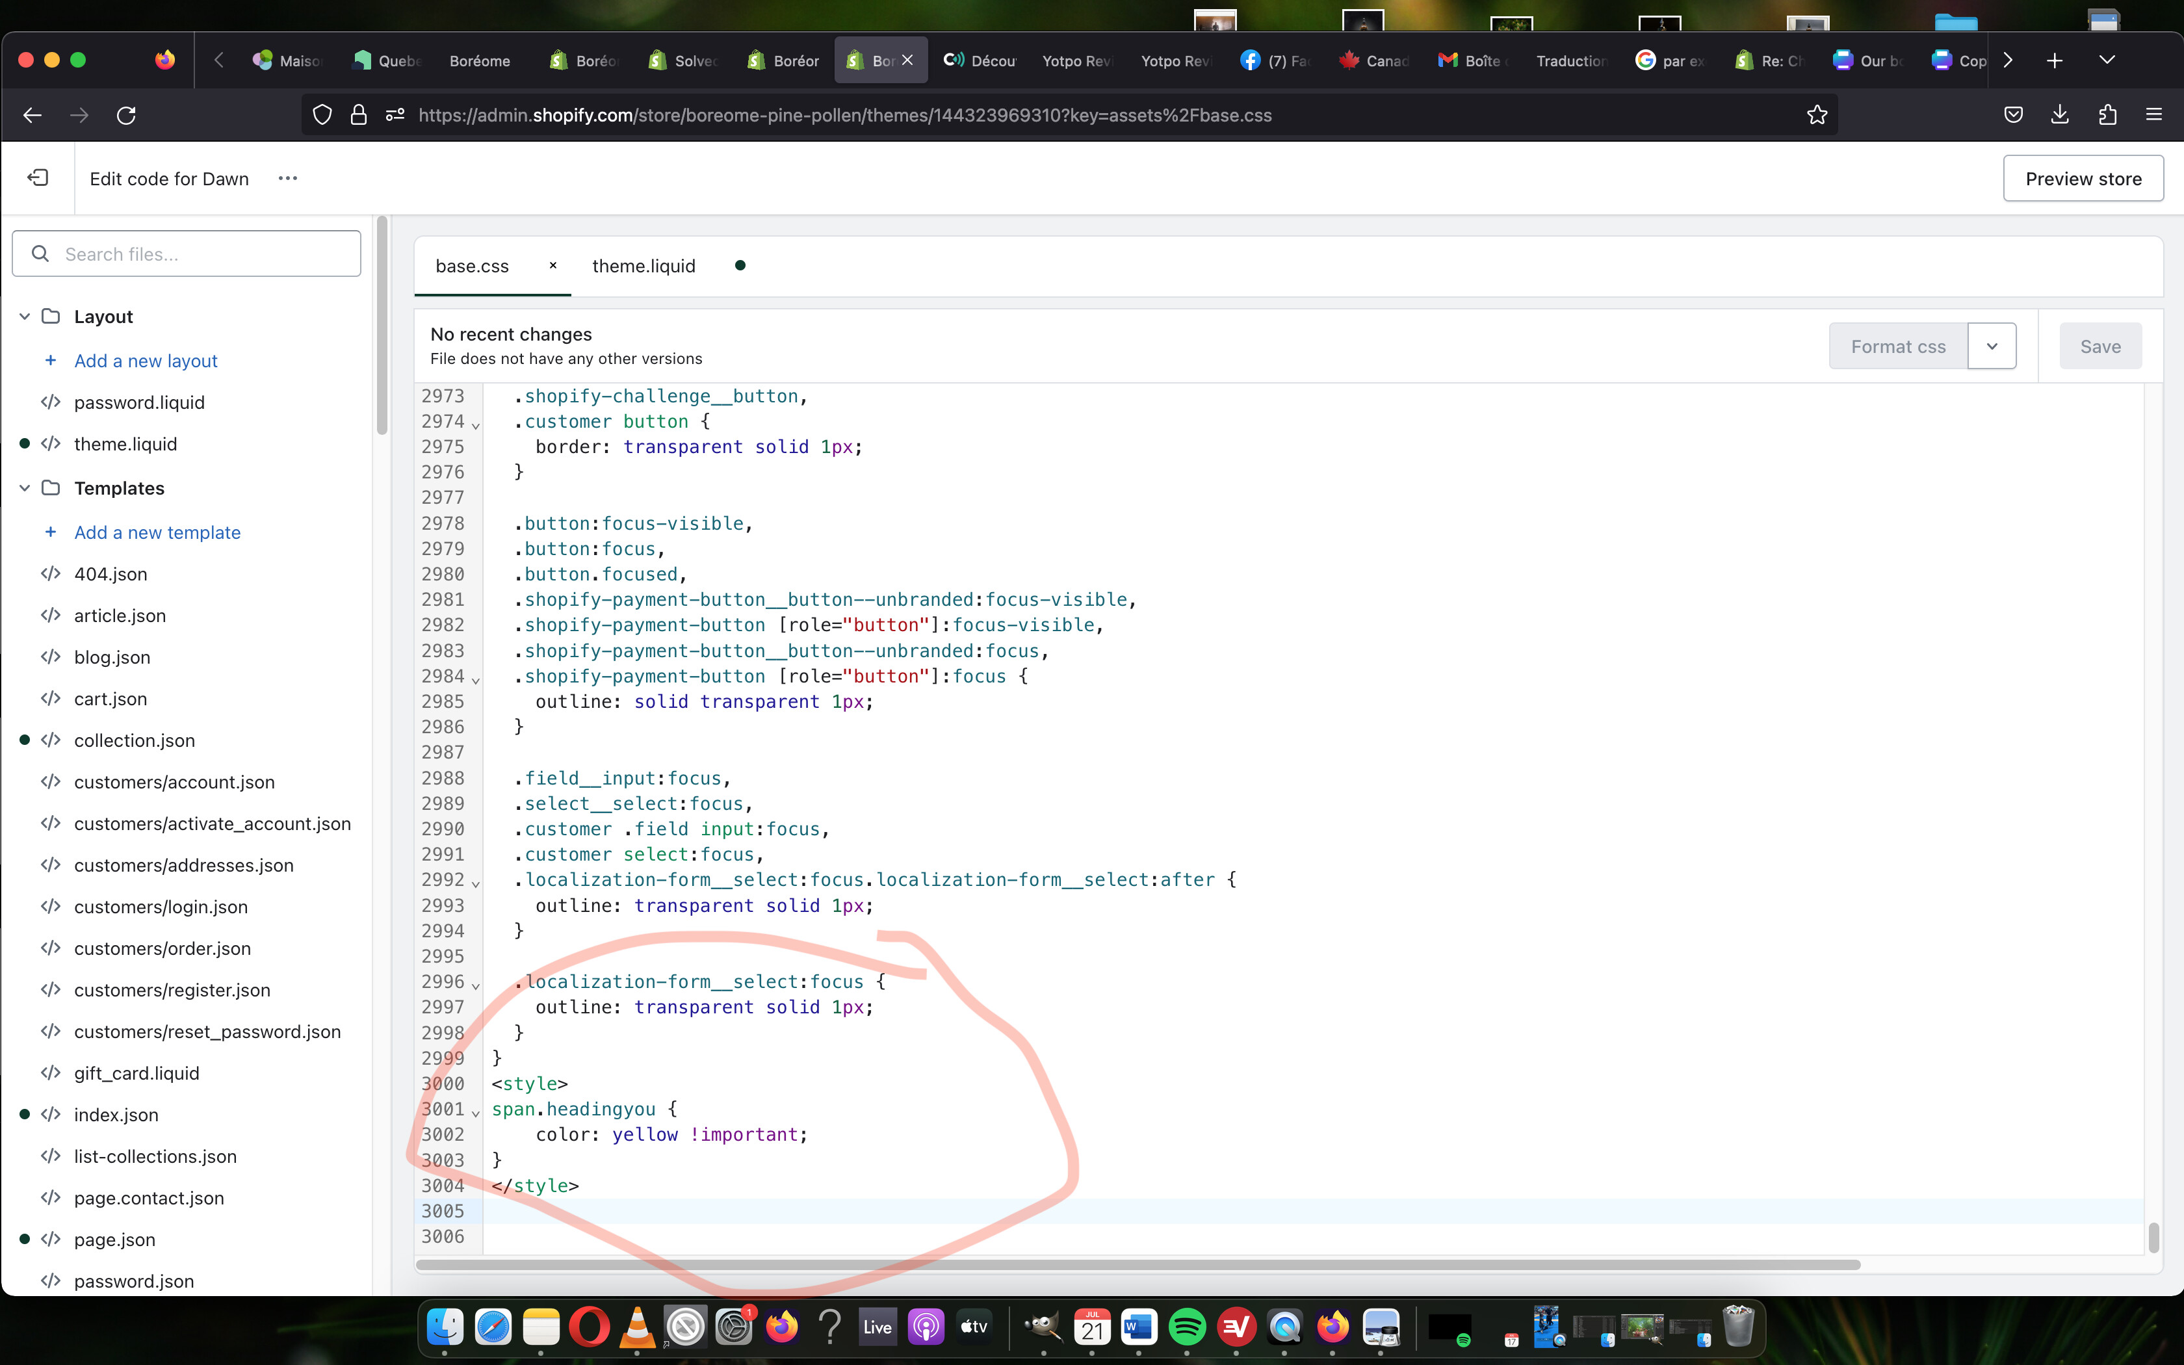
Task: Open the three-dots menu beside Edit code
Action: [x=288, y=178]
